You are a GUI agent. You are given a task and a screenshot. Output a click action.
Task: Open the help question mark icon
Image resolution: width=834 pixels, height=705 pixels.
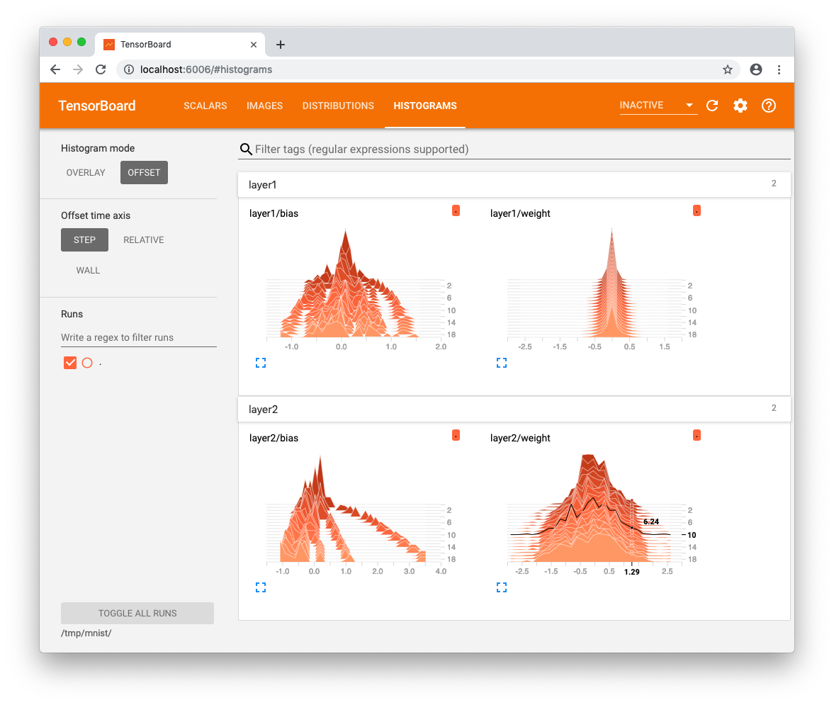pos(769,106)
